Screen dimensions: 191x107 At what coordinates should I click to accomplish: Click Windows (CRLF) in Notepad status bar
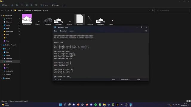125,80
